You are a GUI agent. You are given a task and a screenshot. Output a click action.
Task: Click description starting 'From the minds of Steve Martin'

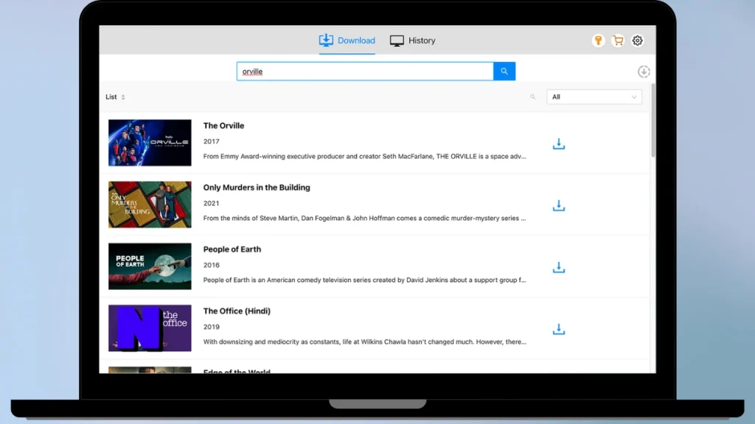point(364,218)
